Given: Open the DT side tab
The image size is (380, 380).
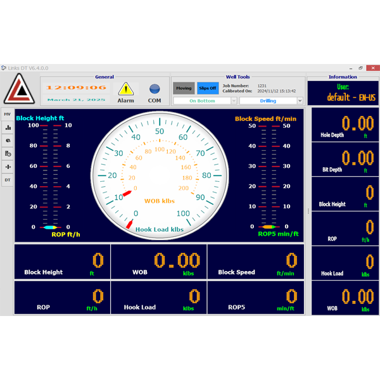Looking at the screenshot, I should tap(8, 180).
